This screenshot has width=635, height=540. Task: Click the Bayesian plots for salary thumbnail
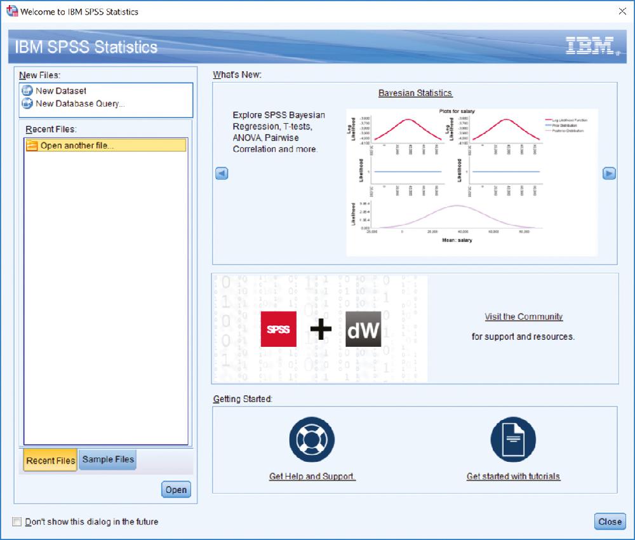[471, 181]
